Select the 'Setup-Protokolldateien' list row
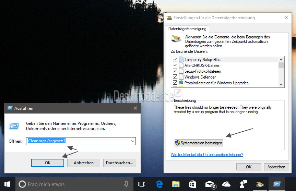The height and width of the screenshot is (191, 296). tap(225, 71)
